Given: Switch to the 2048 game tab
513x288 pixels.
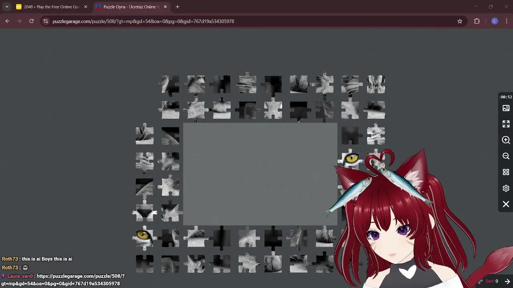Looking at the screenshot, I should [x=52, y=7].
